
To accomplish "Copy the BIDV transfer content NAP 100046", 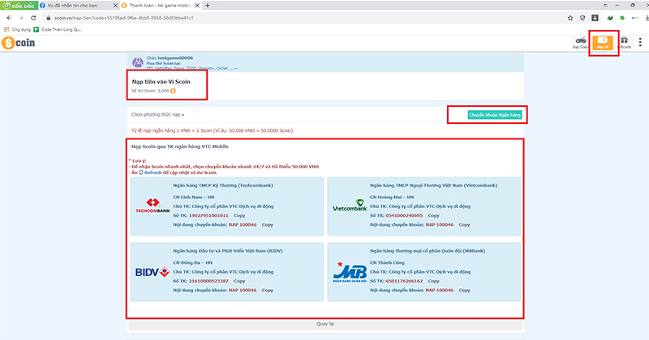I will click(x=268, y=290).
